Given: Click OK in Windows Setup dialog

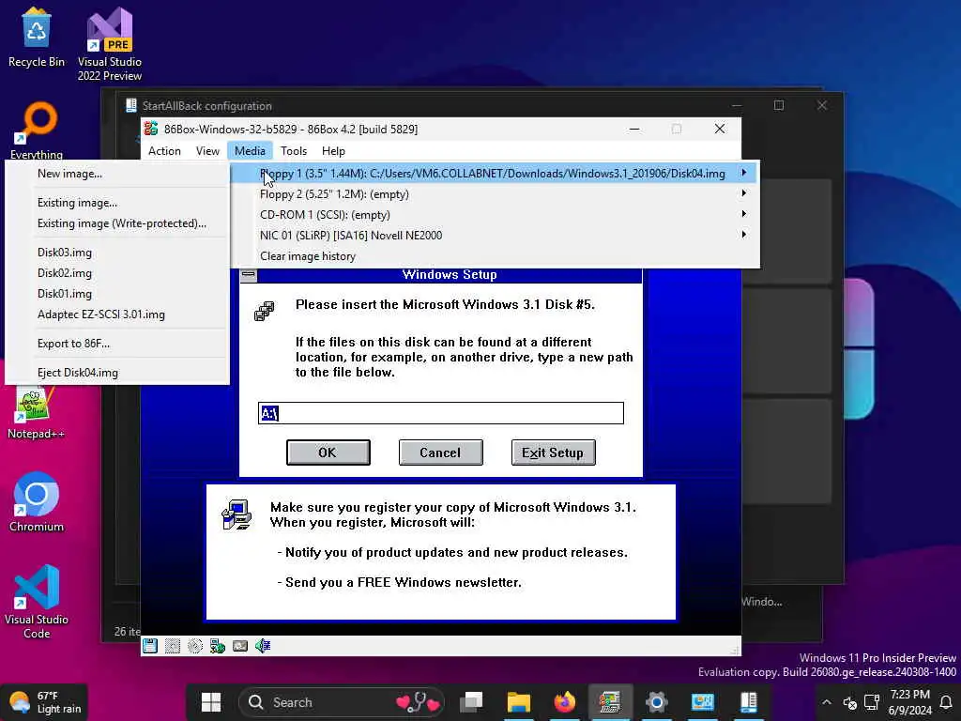Looking at the screenshot, I should pos(328,453).
